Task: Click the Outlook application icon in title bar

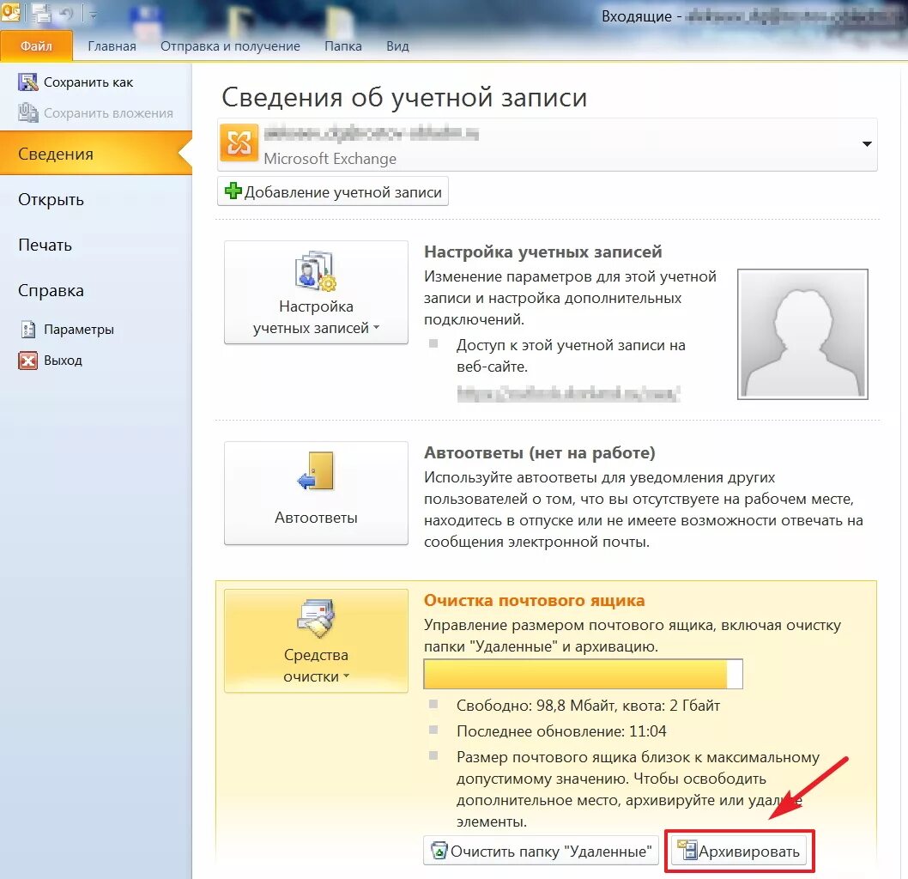Action: coord(10,11)
